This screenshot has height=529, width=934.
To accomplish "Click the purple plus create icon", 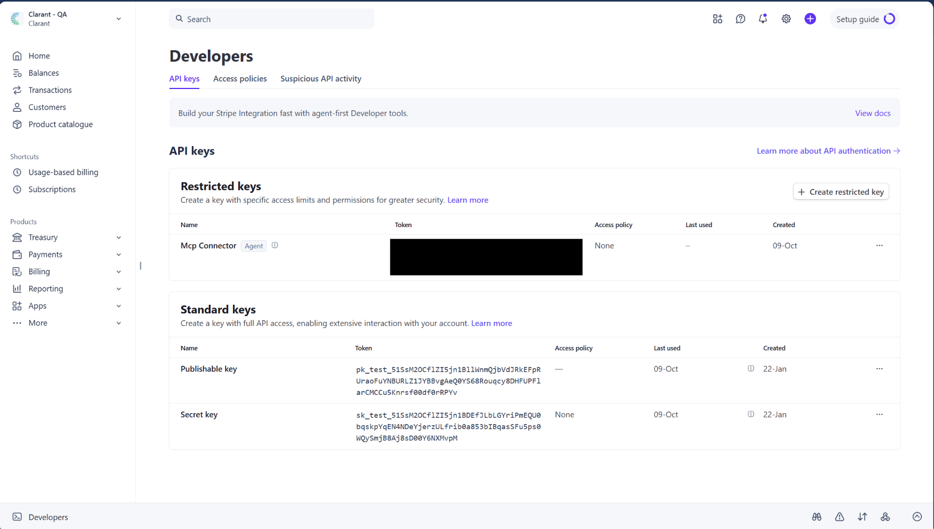I will point(810,19).
